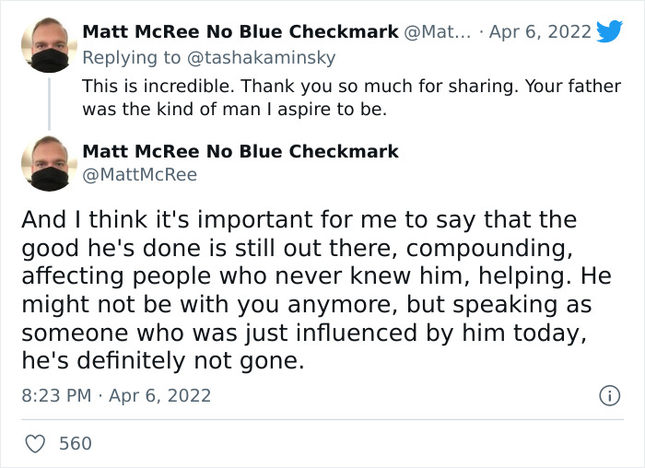The image size is (645, 468).
Task: Open the tweet info circle icon
Action: tap(608, 396)
